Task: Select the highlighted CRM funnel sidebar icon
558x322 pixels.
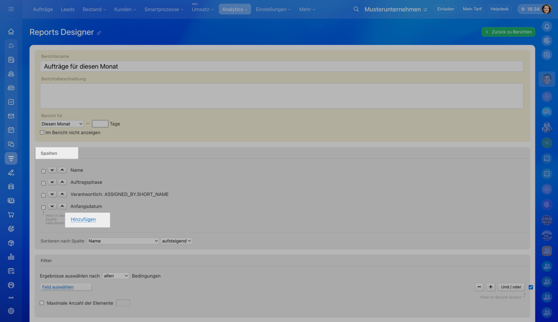Action: 11,158
